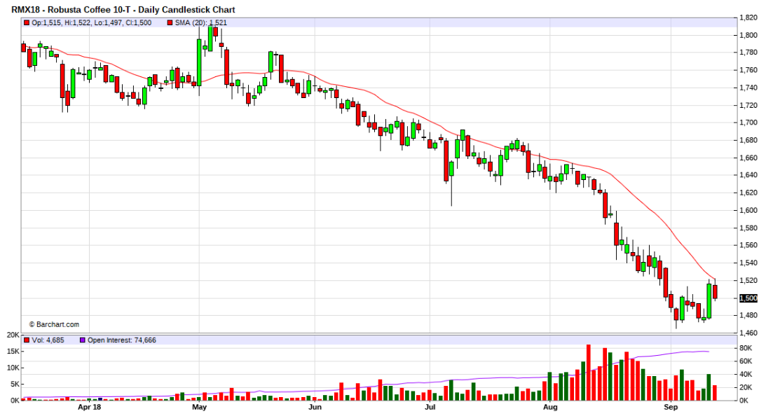Click the 80K open interest axis label
Screen dimensions: 766x416
(746, 348)
